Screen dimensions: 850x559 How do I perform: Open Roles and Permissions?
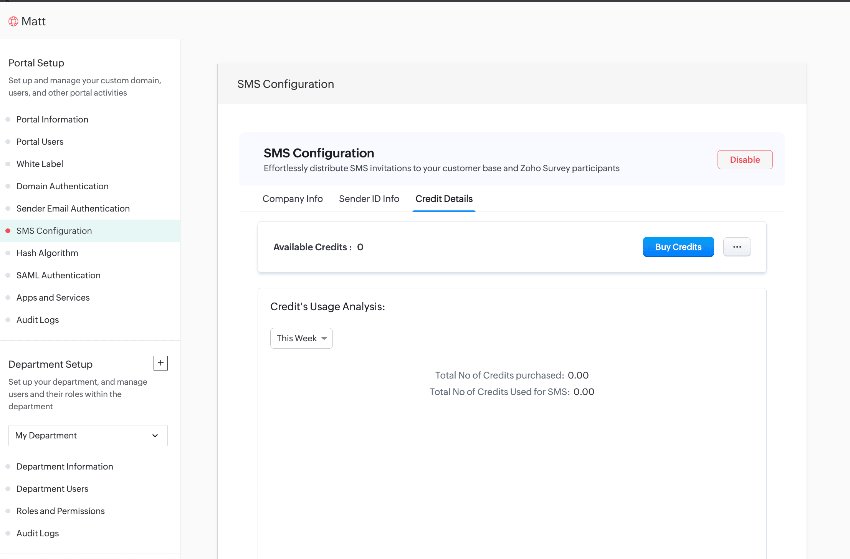pyautogui.click(x=60, y=511)
